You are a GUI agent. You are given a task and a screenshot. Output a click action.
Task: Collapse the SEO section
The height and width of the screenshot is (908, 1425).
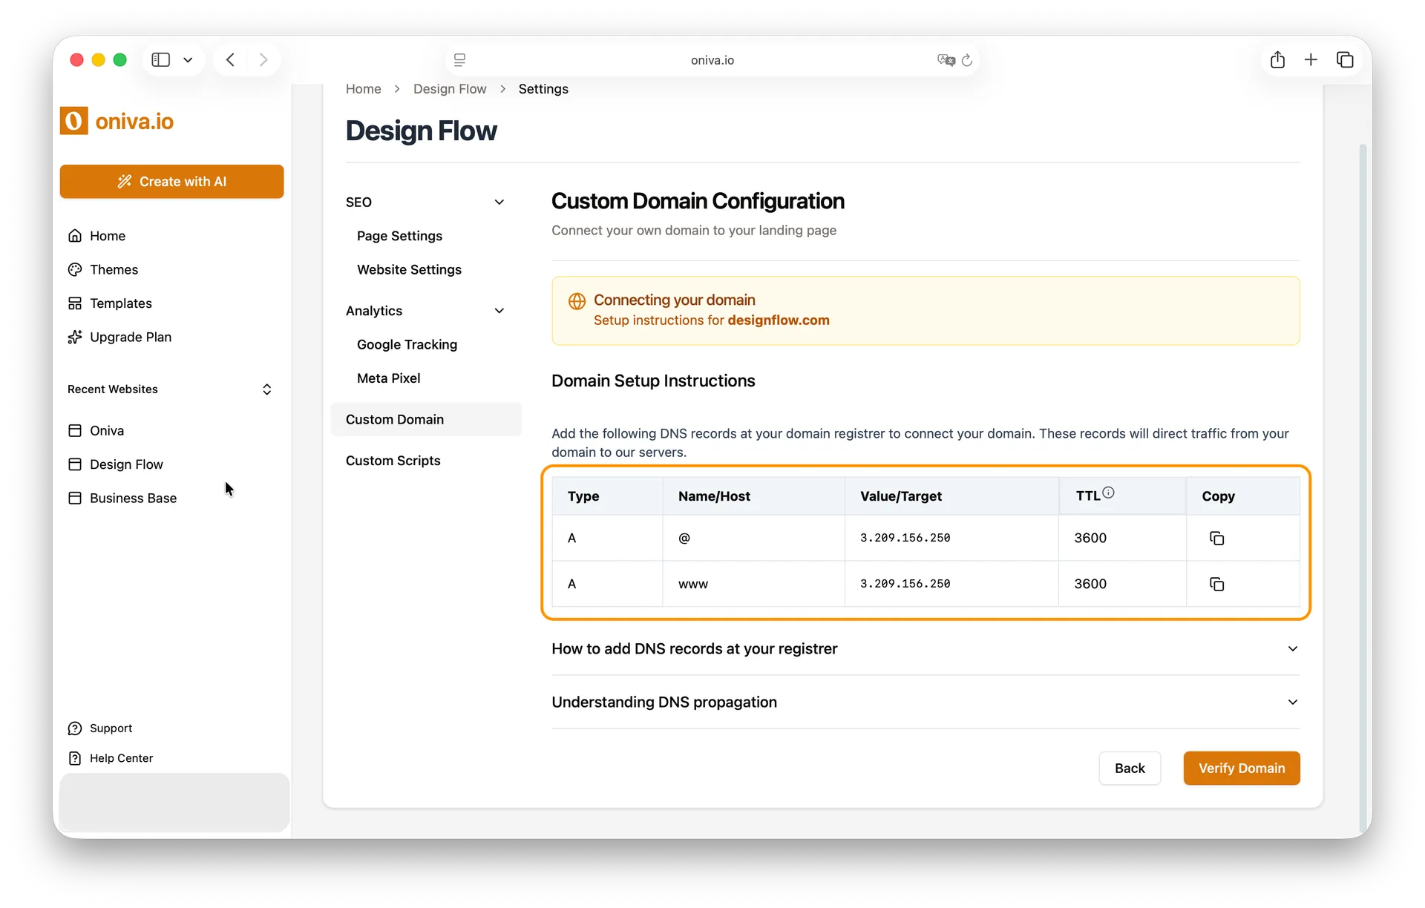(x=499, y=201)
